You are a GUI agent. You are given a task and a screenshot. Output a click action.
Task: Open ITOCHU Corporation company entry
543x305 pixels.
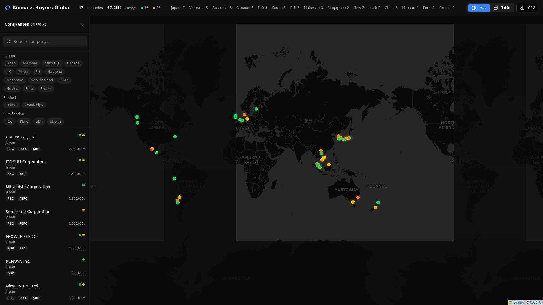point(45,167)
